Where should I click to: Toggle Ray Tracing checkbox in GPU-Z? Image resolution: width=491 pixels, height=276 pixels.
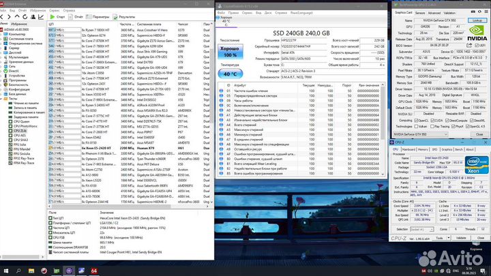pos(432,127)
